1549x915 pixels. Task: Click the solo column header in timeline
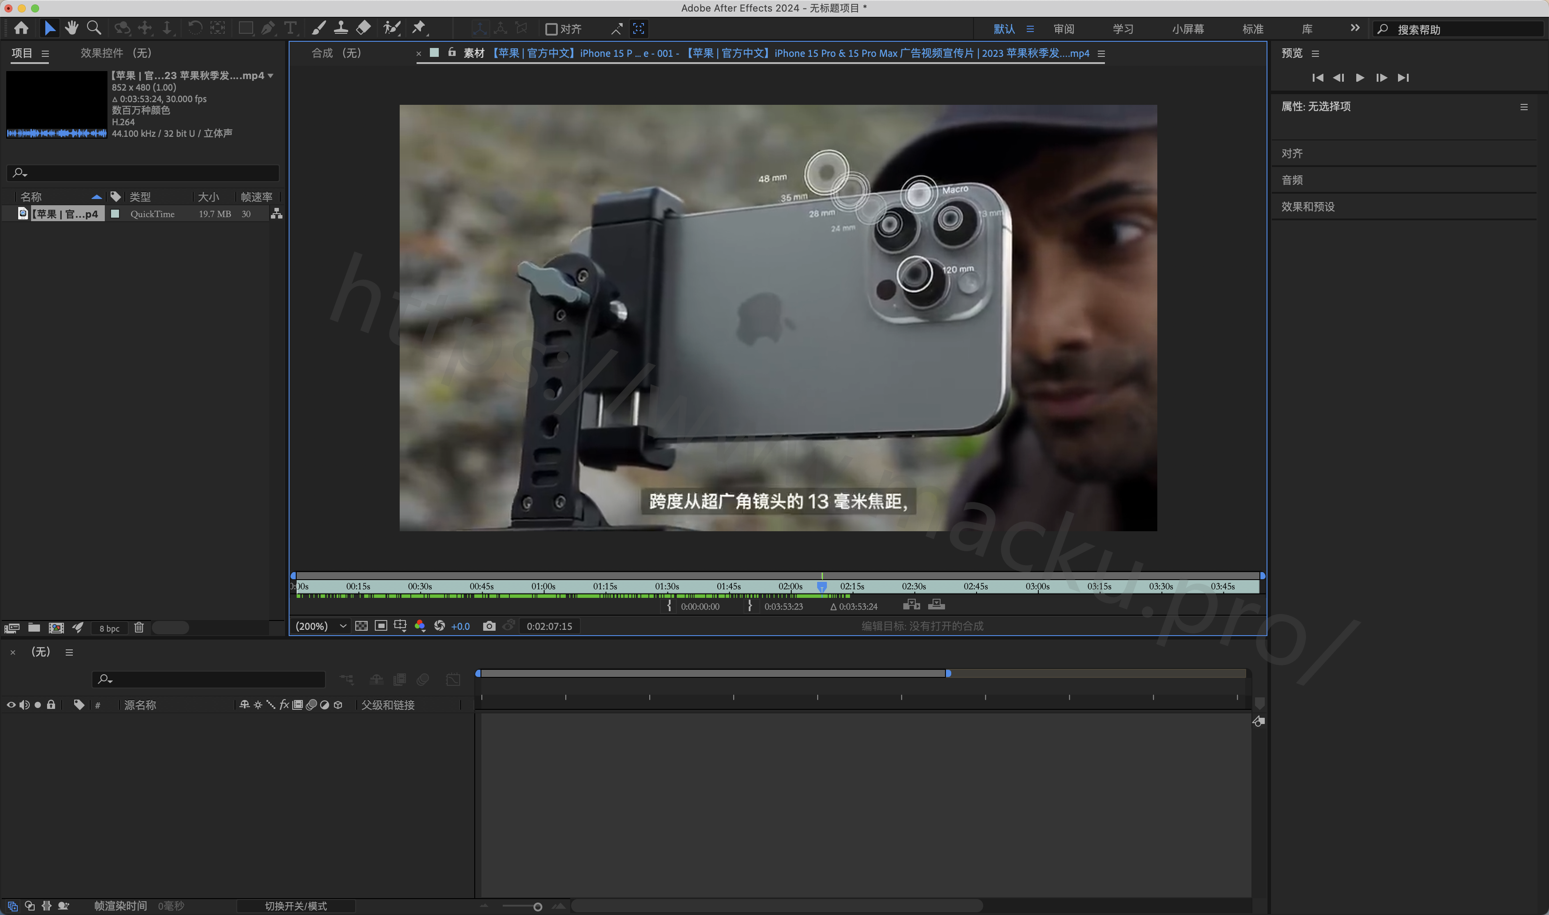38,705
